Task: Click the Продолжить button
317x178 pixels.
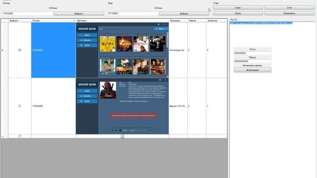Action: [x=289, y=13]
